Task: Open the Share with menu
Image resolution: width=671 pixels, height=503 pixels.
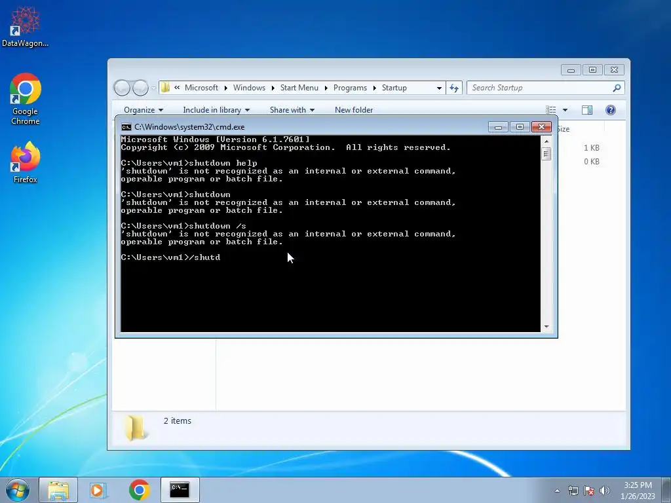Action: coord(292,110)
